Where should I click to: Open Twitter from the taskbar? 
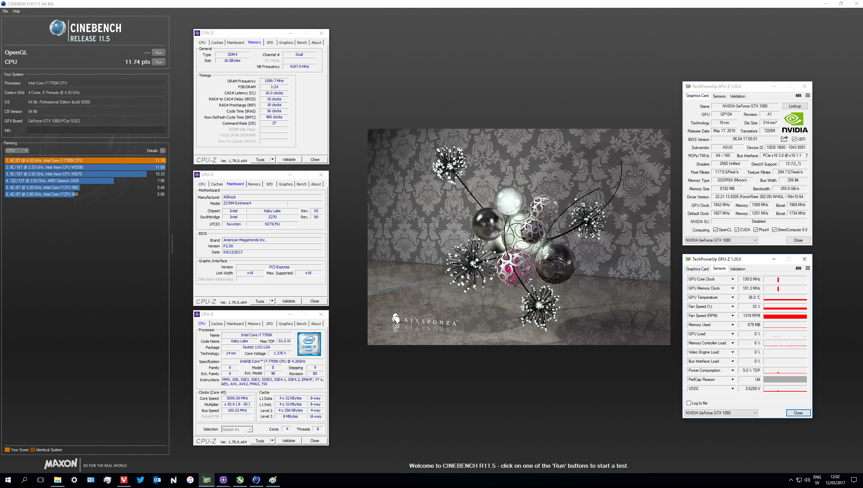pyautogui.click(x=140, y=480)
